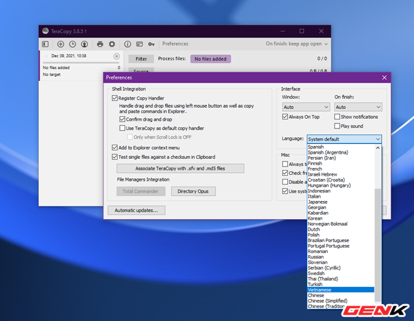414x321 pixels.
Task: Pick Georgian in language list
Action: (341, 207)
